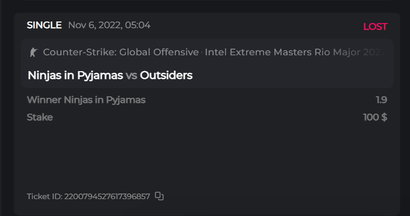Click the 'vs' separator between team names

(132, 76)
